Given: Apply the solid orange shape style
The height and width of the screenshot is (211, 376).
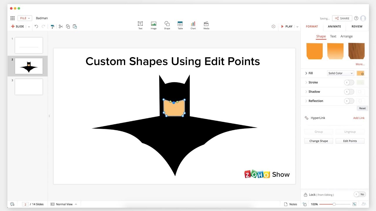Looking at the screenshot, I should pos(315,51).
